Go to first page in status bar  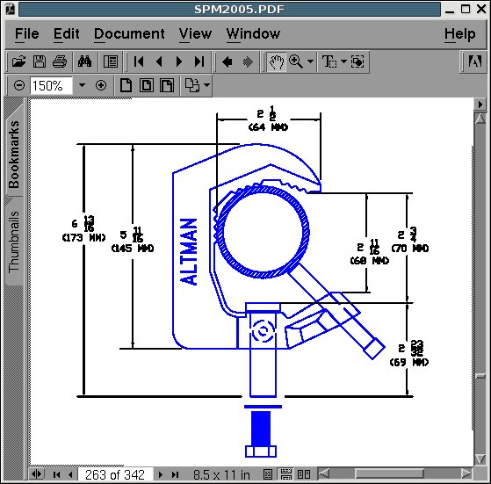[x=57, y=475]
